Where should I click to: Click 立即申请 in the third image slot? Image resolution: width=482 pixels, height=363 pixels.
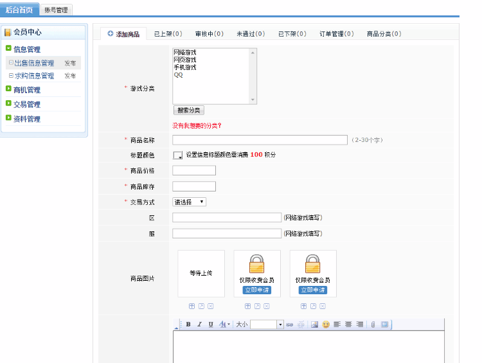click(x=313, y=290)
